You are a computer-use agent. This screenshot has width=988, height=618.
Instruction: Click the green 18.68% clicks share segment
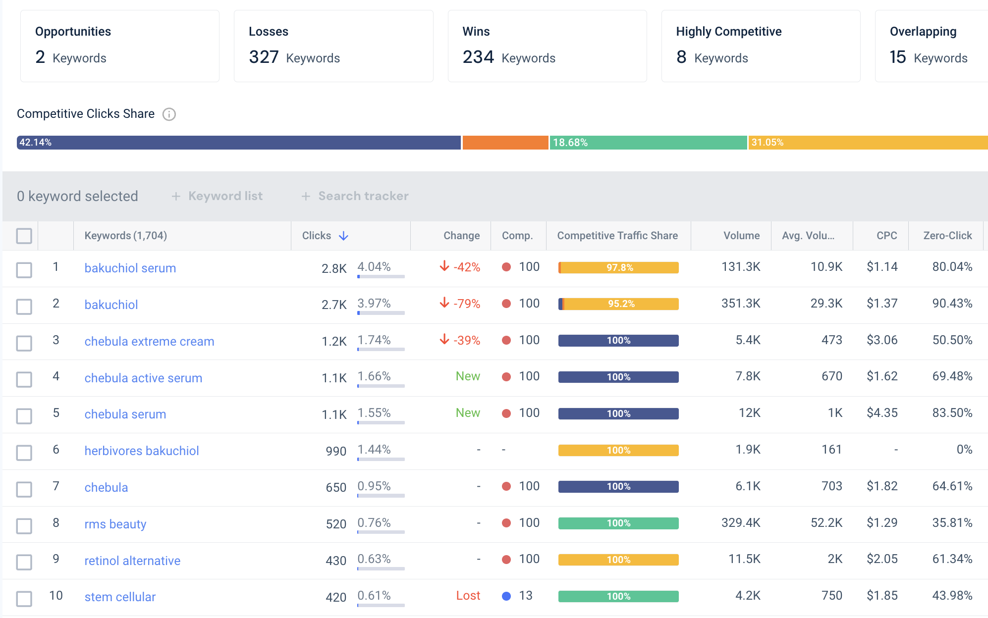click(x=648, y=143)
